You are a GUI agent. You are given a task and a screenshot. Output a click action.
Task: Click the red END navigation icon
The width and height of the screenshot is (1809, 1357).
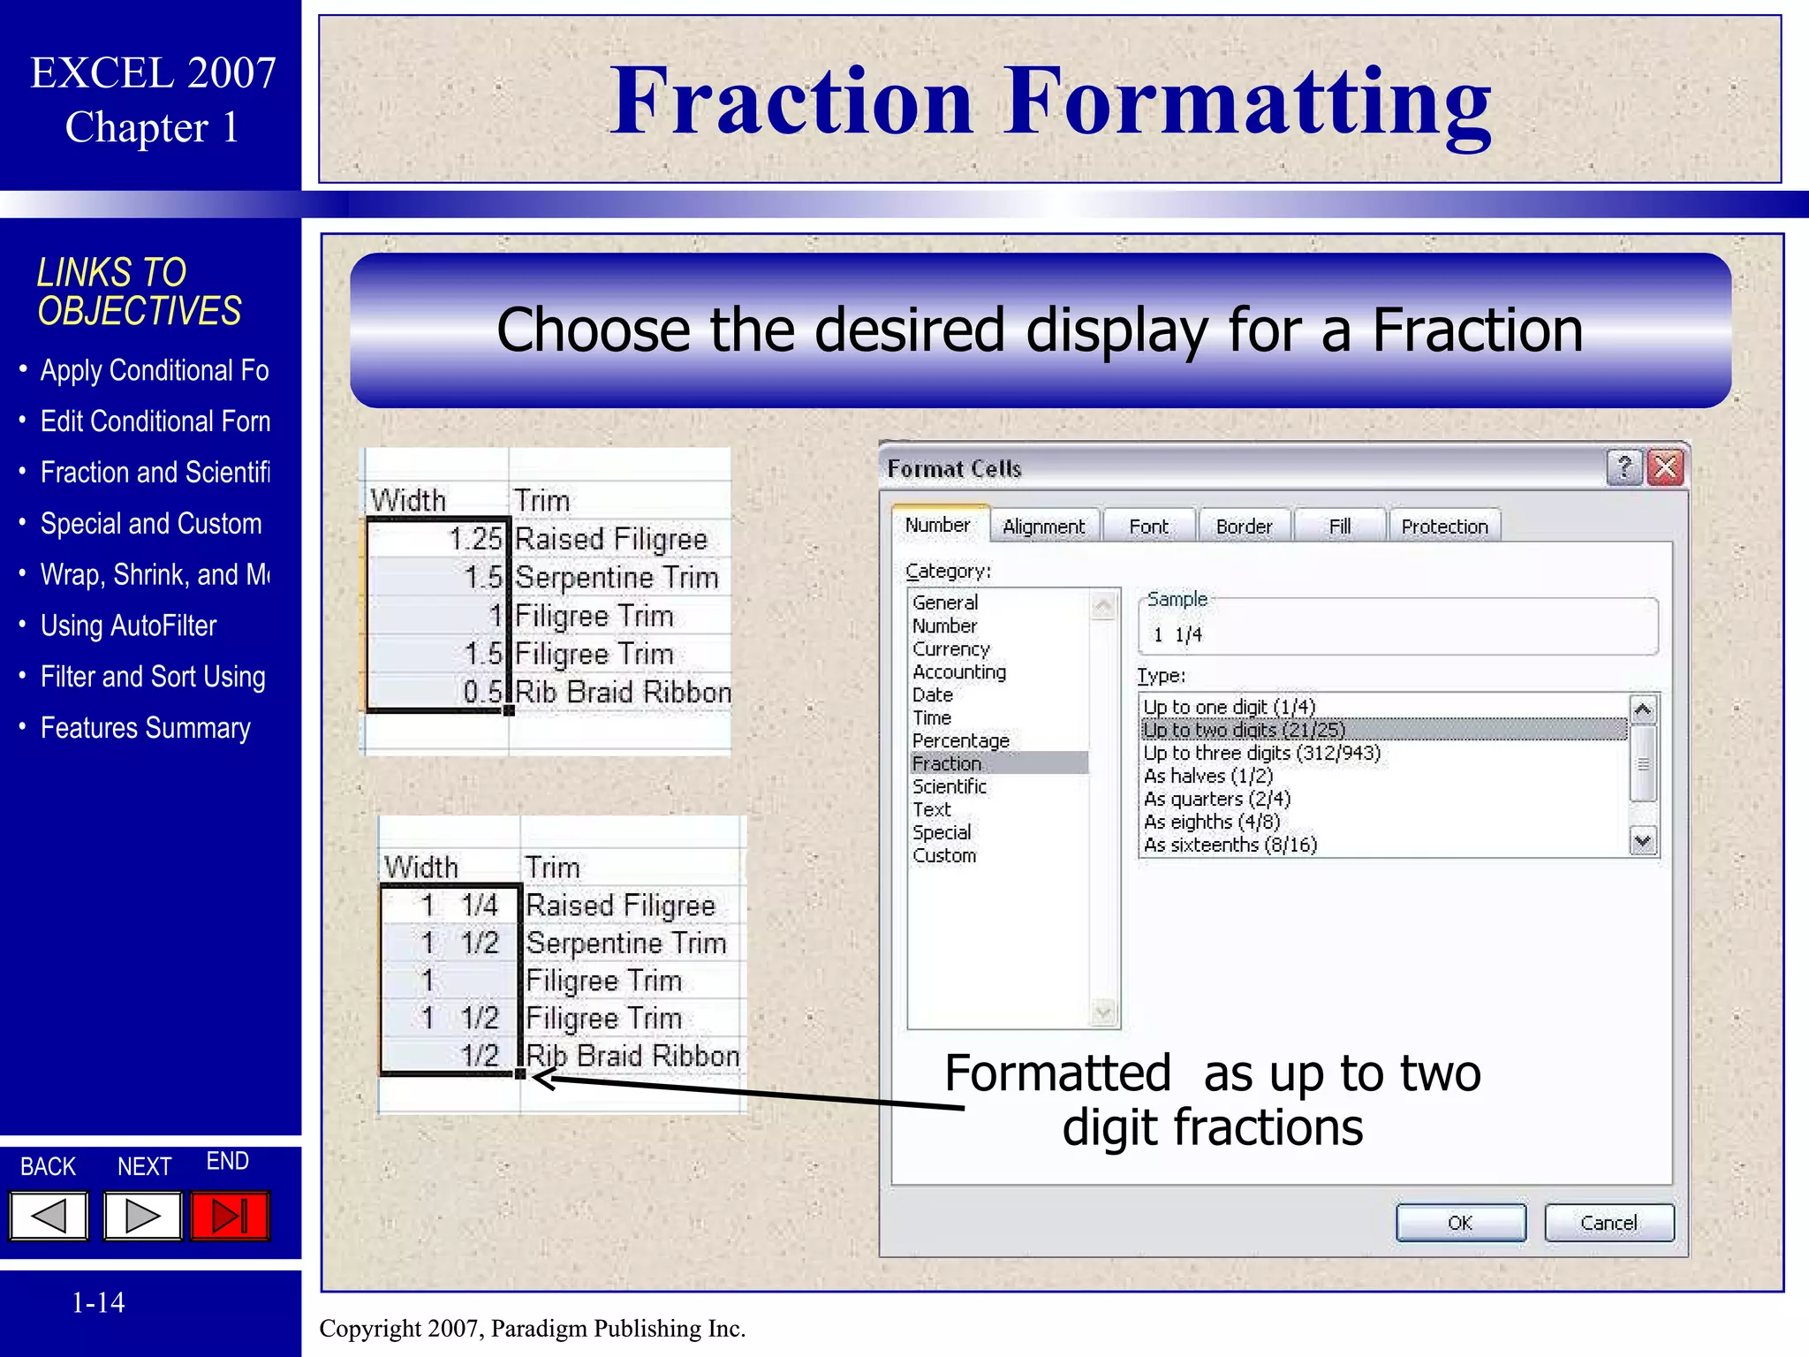click(x=230, y=1217)
